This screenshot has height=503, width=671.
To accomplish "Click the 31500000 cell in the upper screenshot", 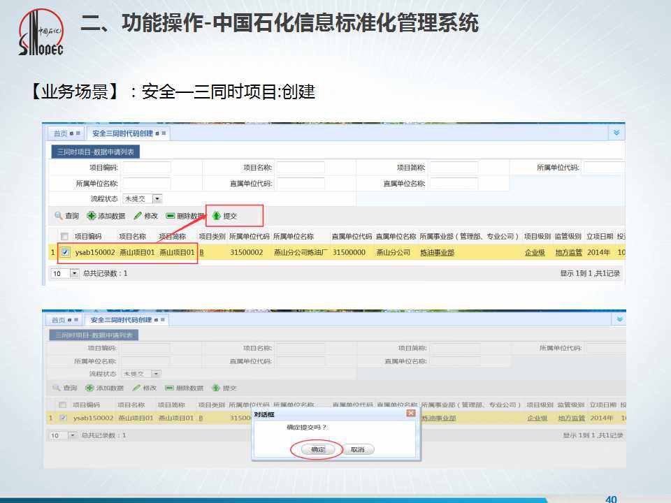I will click(x=349, y=252).
